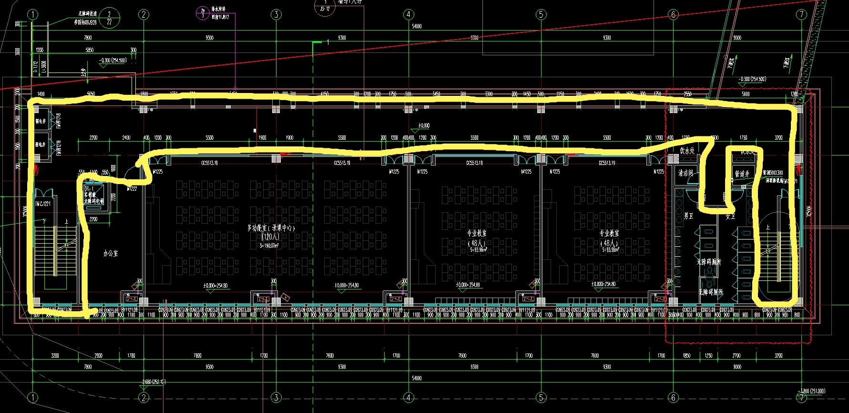Click the 5600 dimension text

click(746, 94)
